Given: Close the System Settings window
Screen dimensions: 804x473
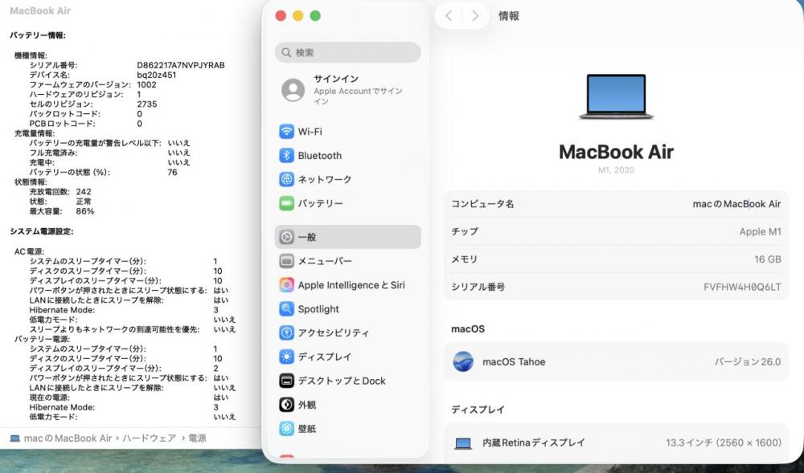Looking at the screenshot, I should click(x=281, y=16).
